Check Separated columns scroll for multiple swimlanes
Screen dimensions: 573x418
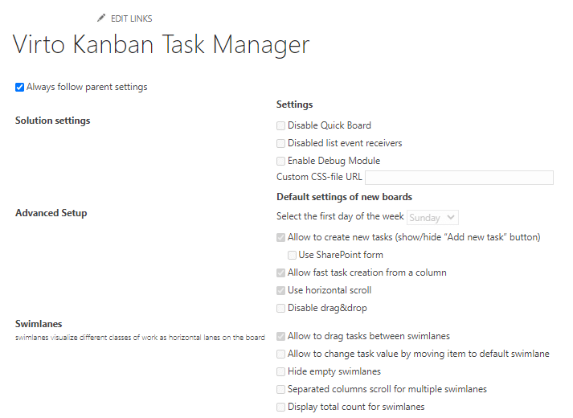tap(280, 390)
